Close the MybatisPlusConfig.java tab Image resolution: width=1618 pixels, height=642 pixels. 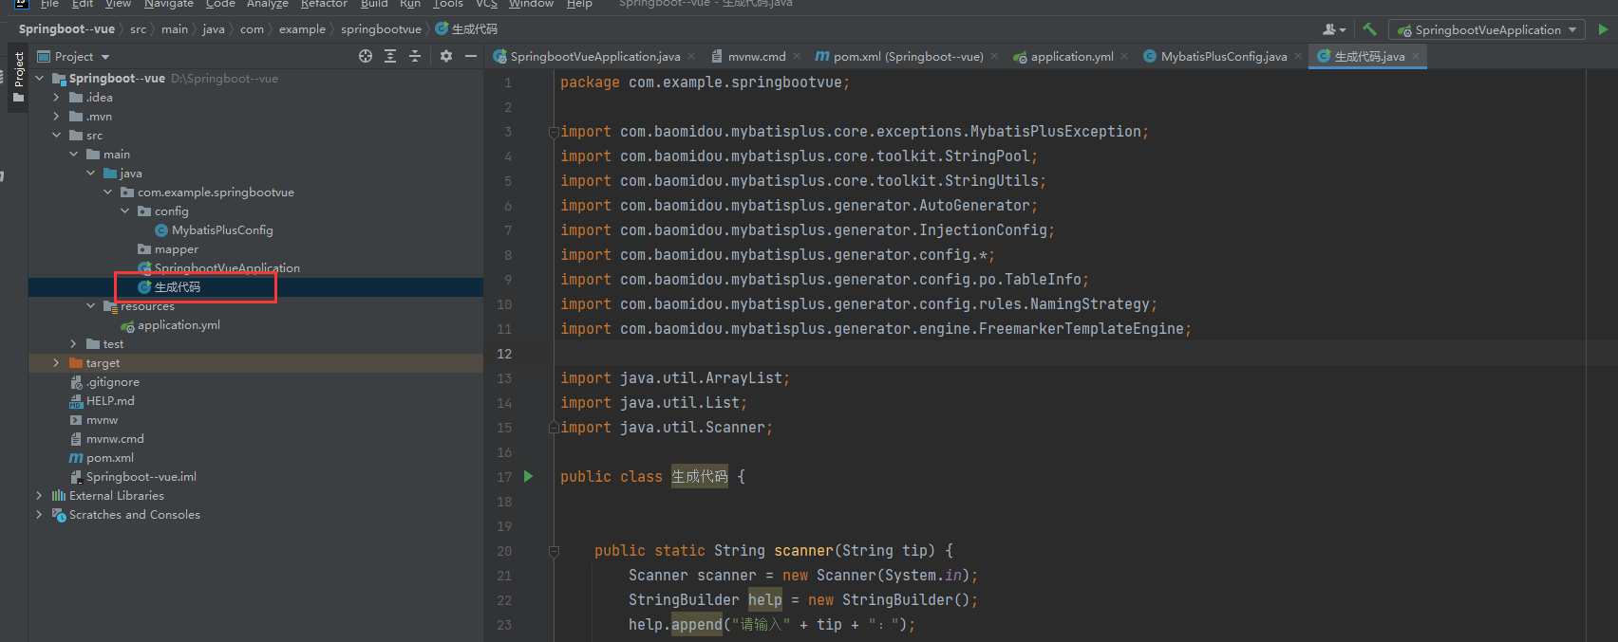(1298, 57)
